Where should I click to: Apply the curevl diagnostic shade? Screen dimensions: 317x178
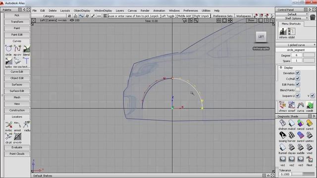309,123
